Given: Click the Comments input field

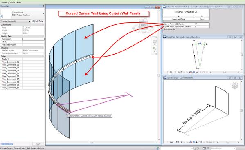Looking at the screenshot, I should pos(33,39).
